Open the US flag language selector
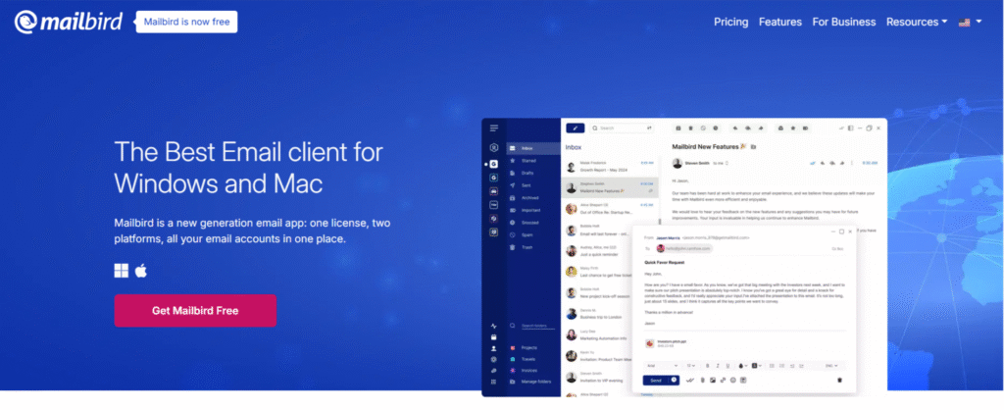 970,22
